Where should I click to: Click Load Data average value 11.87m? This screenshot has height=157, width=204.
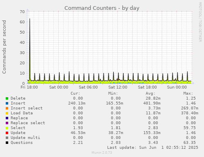153,113
